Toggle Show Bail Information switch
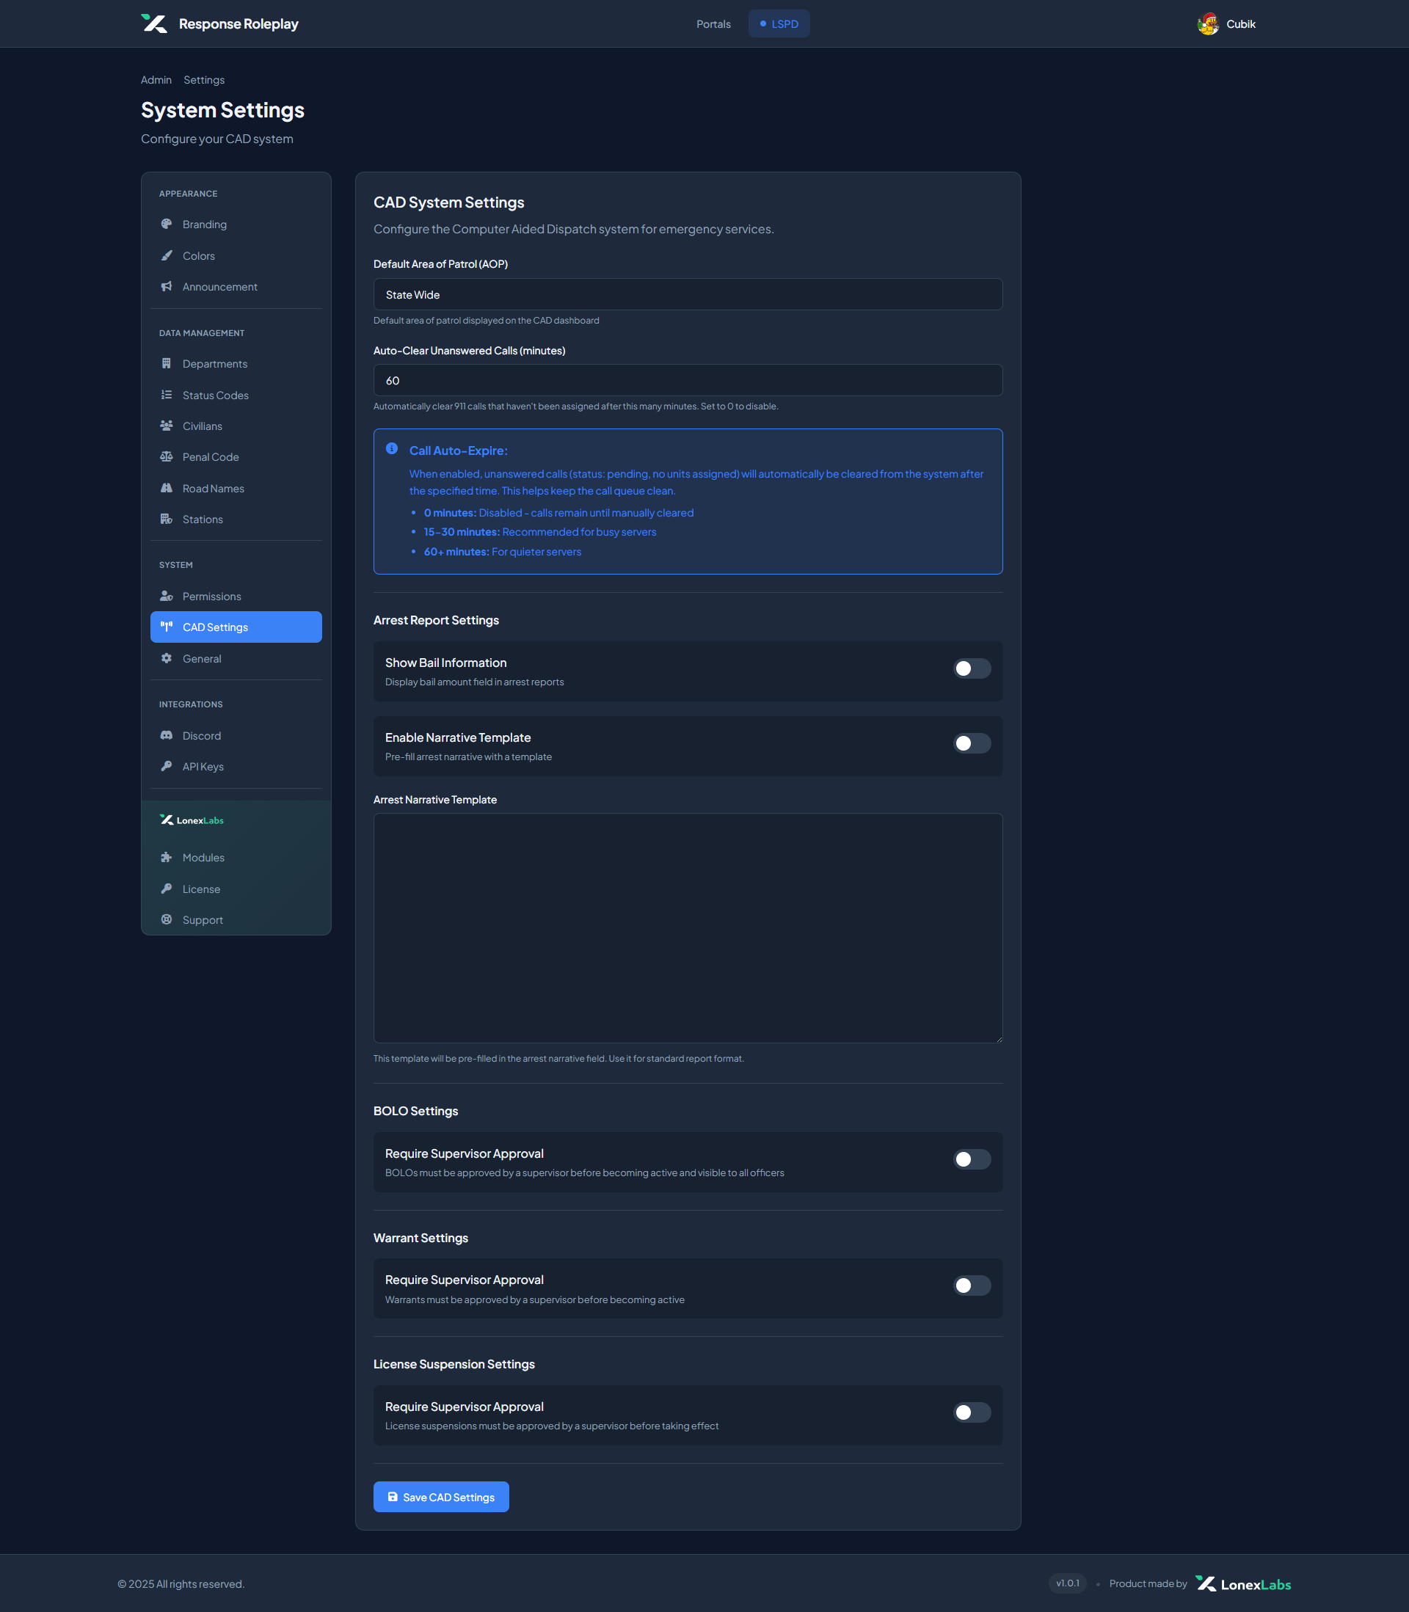Screen dimensions: 1409x1612 [x=972, y=669]
